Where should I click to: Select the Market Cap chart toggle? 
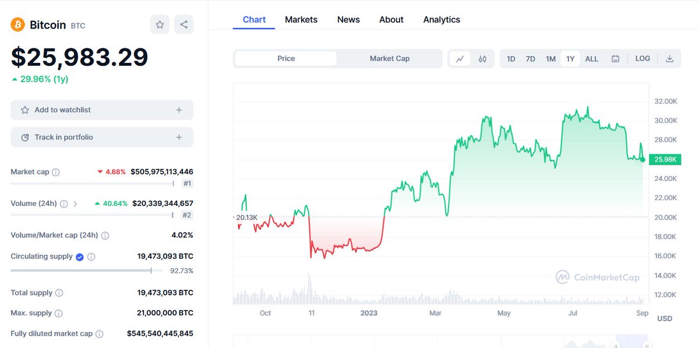(390, 59)
